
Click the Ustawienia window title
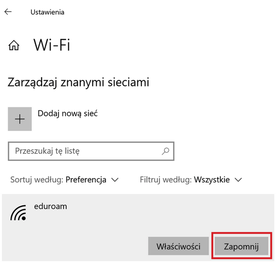click(x=47, y=12)
